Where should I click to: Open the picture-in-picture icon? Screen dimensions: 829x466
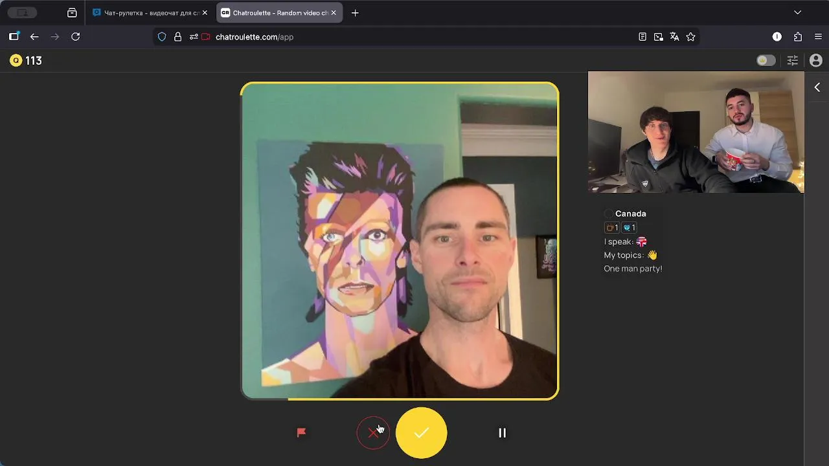659,37
